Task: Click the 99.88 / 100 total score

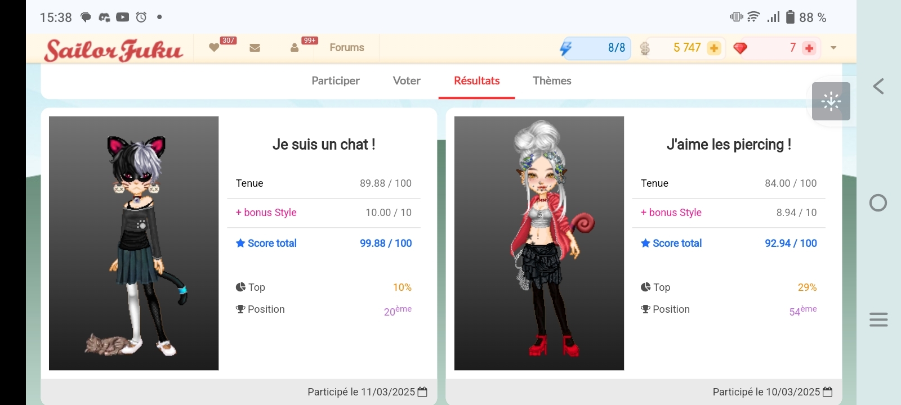Action: pyautogui.click(x=386, y=243)
